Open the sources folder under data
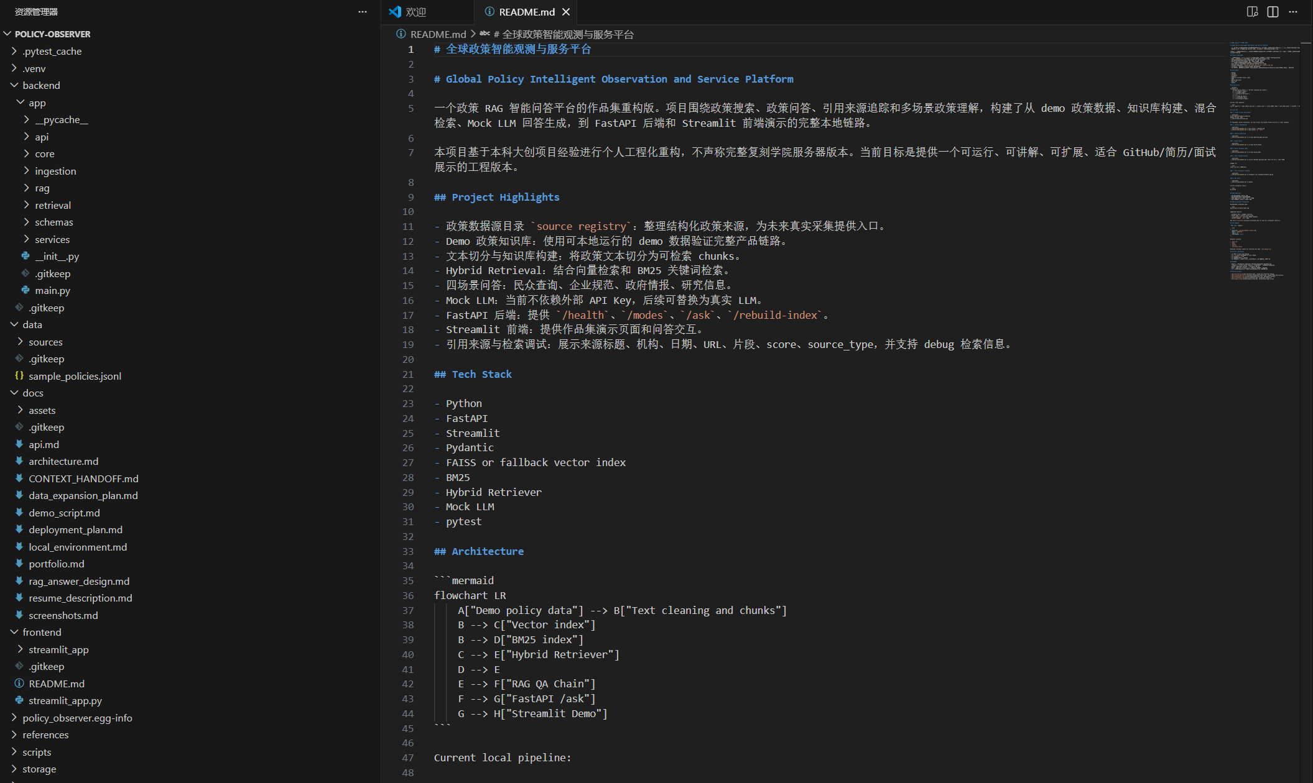 45,342
